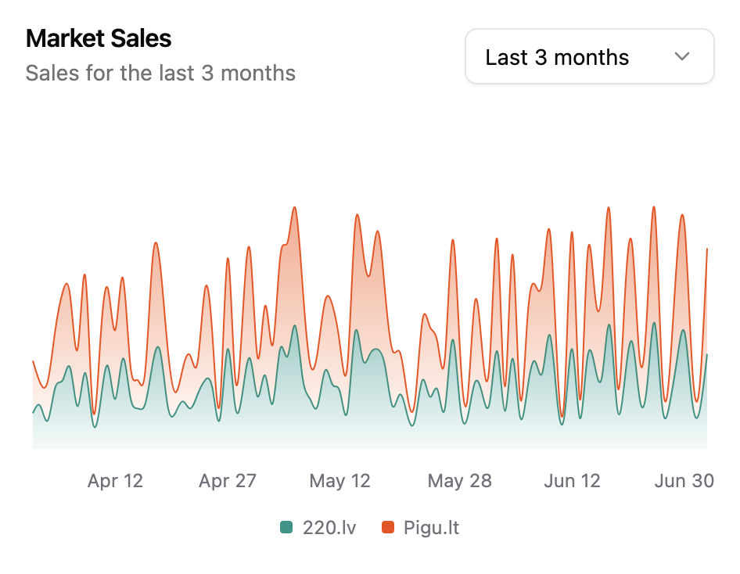
Task: Select the May 12 date on the x-axis
Action: point(339,480)
